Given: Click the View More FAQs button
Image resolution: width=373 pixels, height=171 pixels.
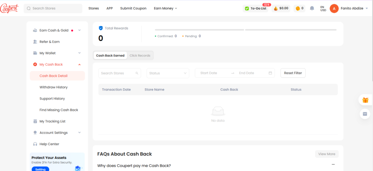Looking at the screenshot, I should tap(327, 154).
